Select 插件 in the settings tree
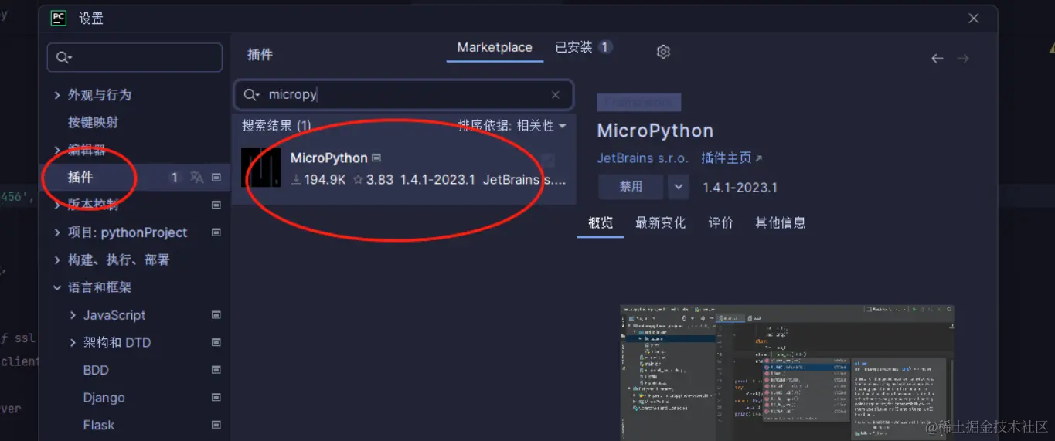1055x441 pixels. [134, 178]
